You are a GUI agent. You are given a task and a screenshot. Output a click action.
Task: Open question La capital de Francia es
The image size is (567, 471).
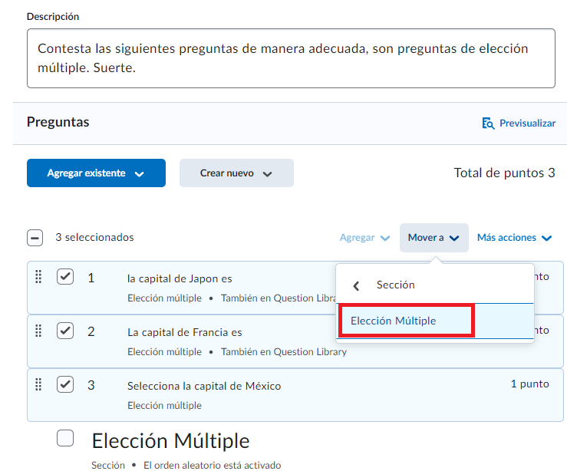tap(184, 332)
